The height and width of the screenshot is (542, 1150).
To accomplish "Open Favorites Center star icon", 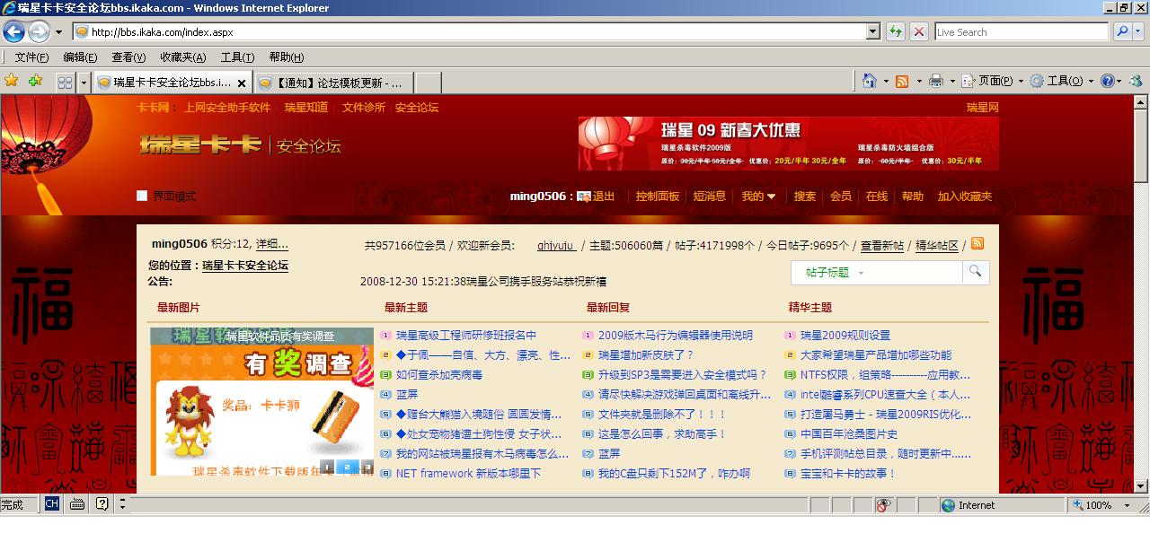I will click(12, 81).
